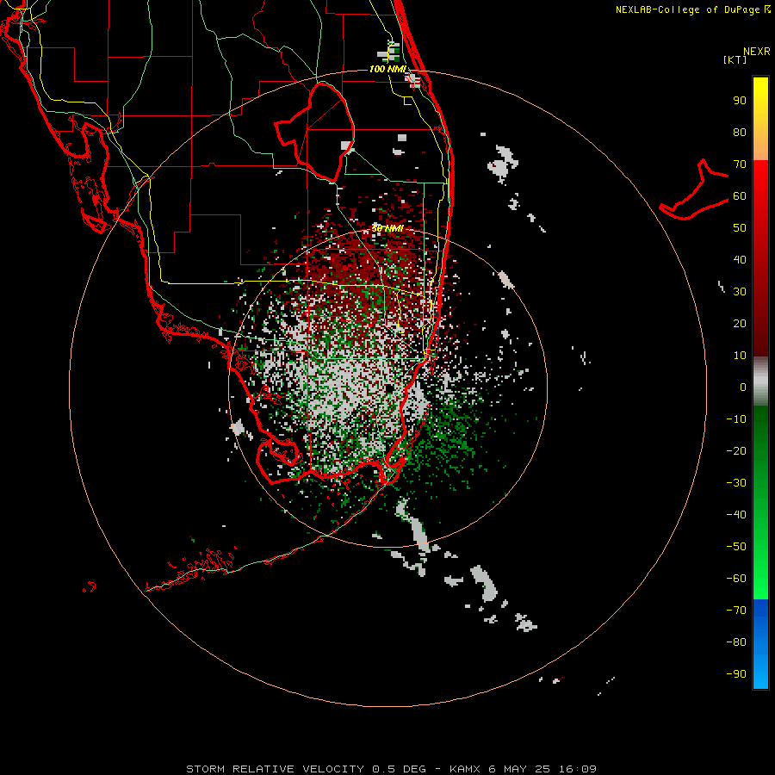Select the 100 NMI range ring label
Viewport: 775px width, 775px height.
(x=387, y=69)
